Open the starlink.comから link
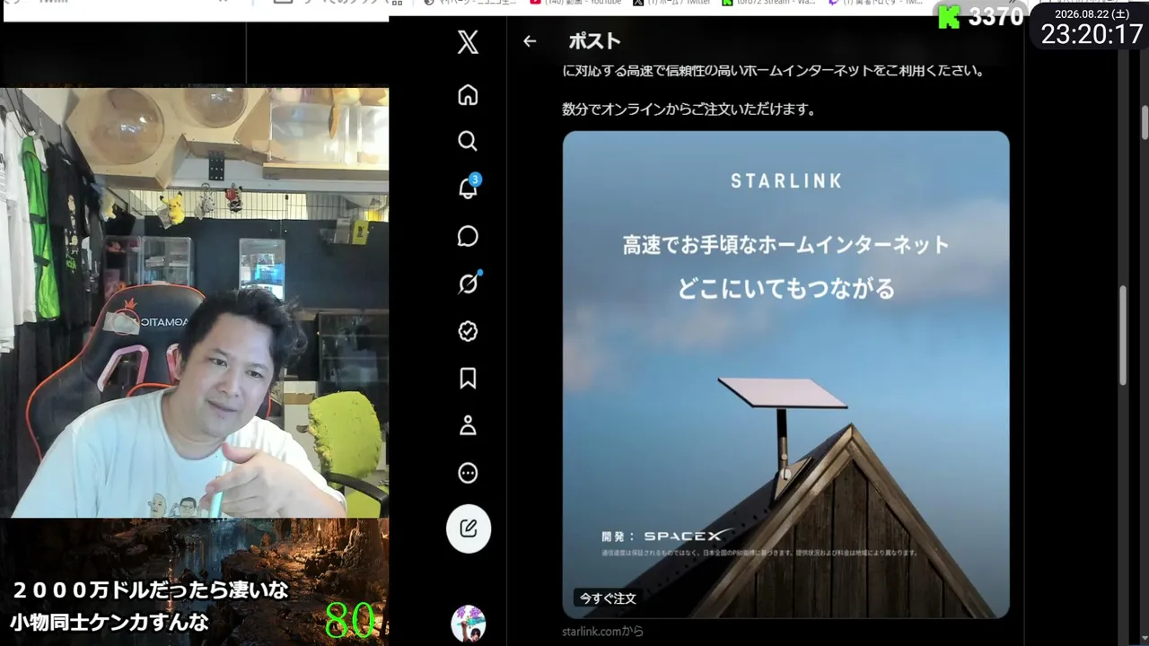 click(602, 631)
